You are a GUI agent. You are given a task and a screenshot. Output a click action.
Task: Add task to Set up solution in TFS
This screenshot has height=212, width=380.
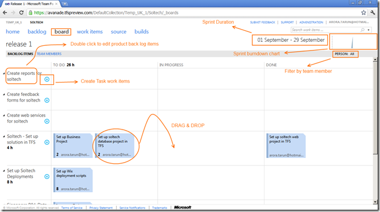pyautogui.click(x=47, y=142)
